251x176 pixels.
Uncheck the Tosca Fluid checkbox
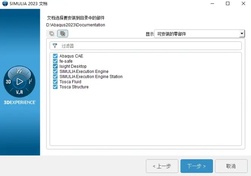click(x=55, y=82)
